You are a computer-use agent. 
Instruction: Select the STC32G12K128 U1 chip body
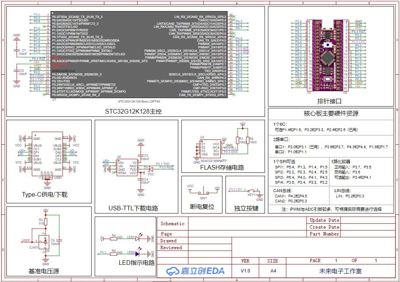[139, 55]
